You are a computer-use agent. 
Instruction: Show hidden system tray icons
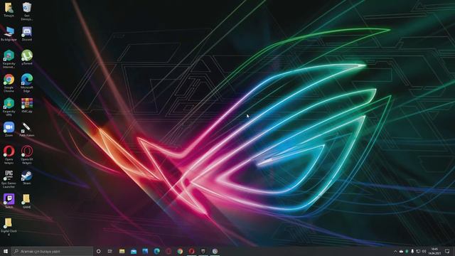[x=395, y=251]
